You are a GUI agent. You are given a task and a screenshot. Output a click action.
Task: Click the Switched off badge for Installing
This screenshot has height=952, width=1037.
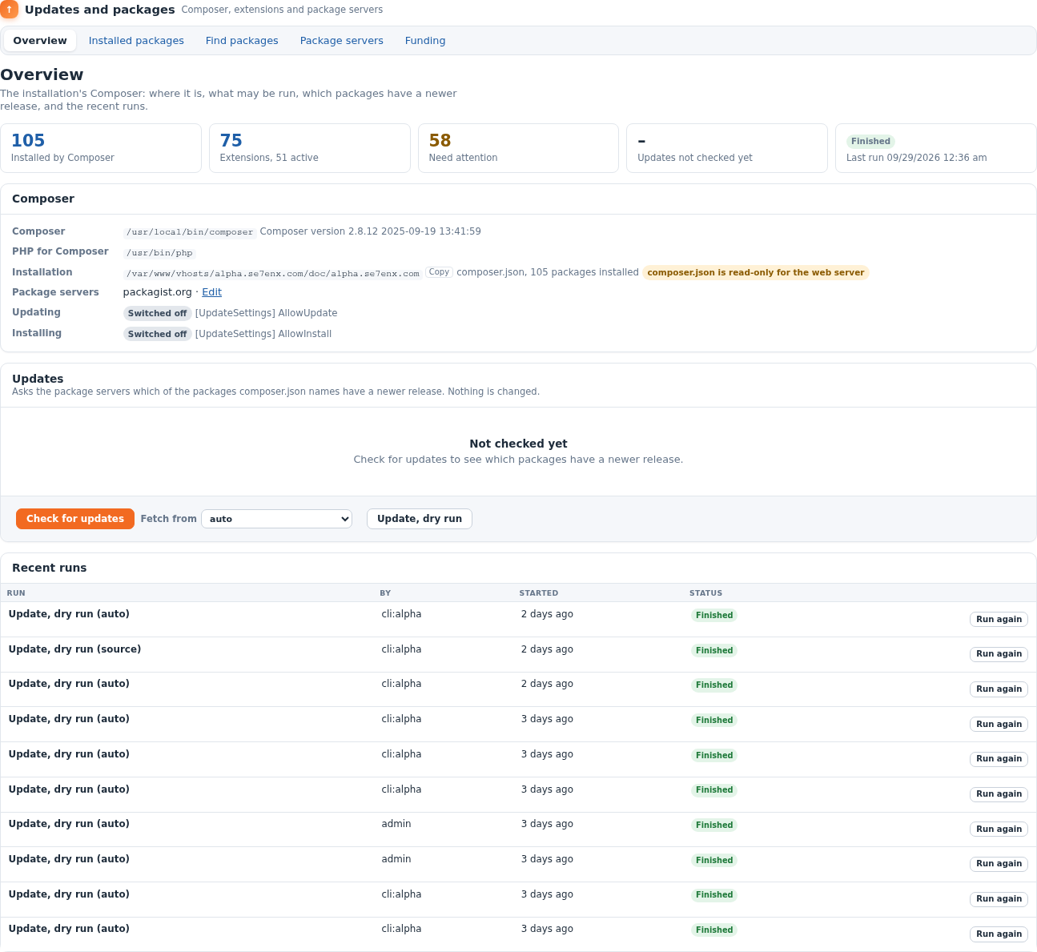tap(157, 334)
